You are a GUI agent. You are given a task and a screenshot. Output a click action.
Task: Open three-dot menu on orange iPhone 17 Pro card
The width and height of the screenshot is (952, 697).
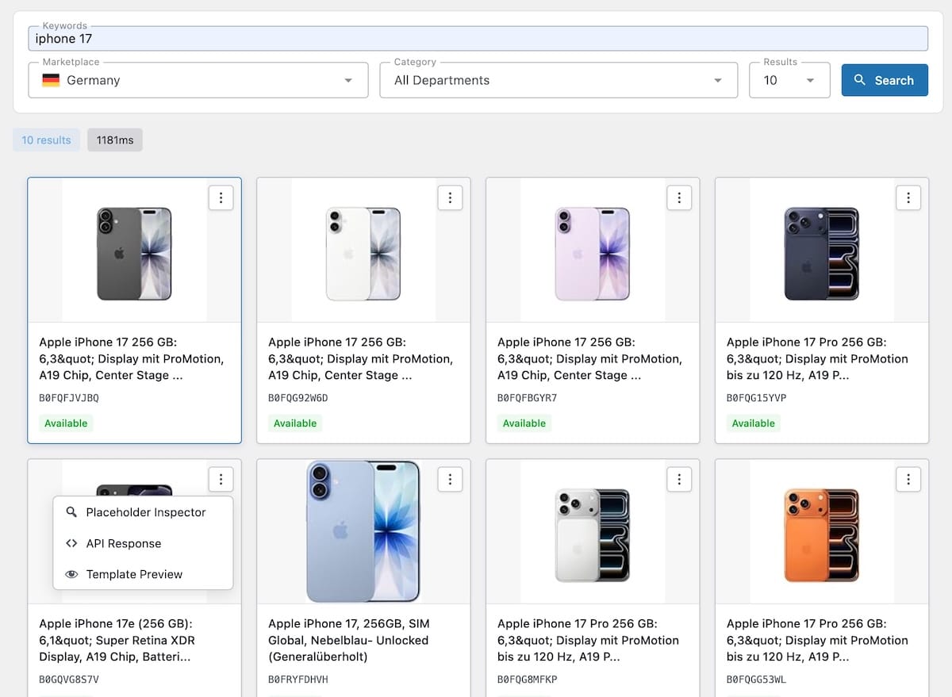point(908,479)
